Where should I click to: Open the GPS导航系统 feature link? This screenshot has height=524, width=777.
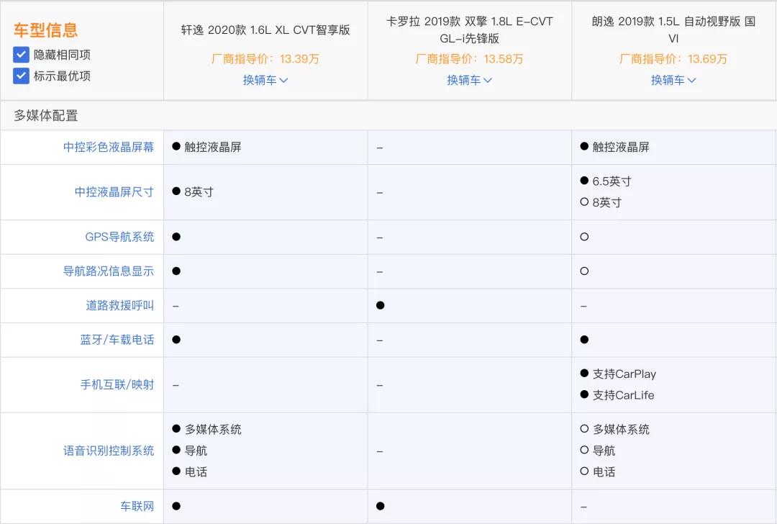119,237
